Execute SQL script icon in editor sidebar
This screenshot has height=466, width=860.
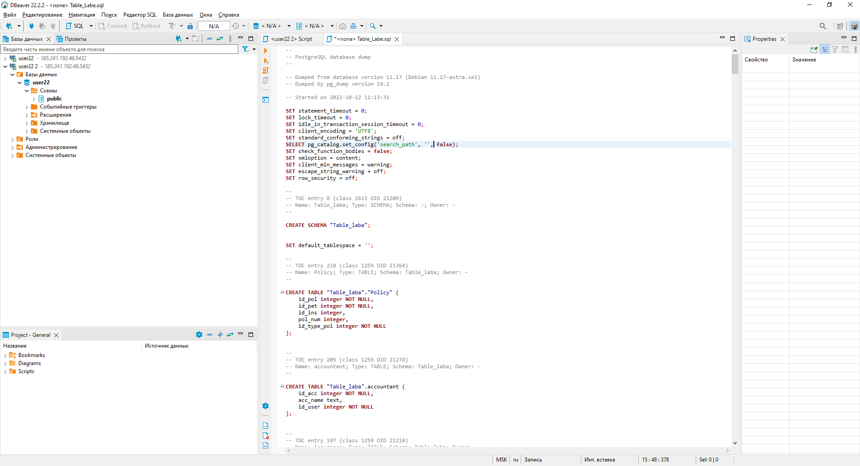266,70
